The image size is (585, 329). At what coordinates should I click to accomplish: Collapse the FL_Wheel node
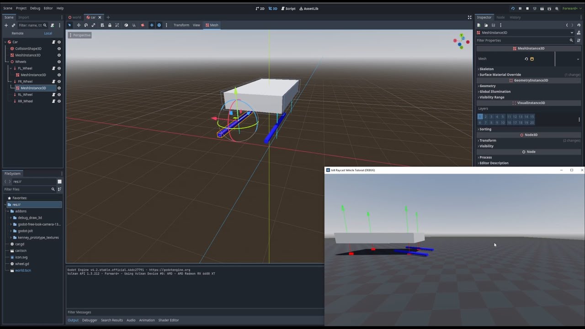(x=11, y=68)
